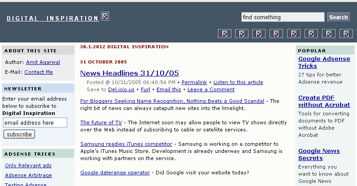Click the first icon in header icon row

pyautogui.click(x=224, y=34)
